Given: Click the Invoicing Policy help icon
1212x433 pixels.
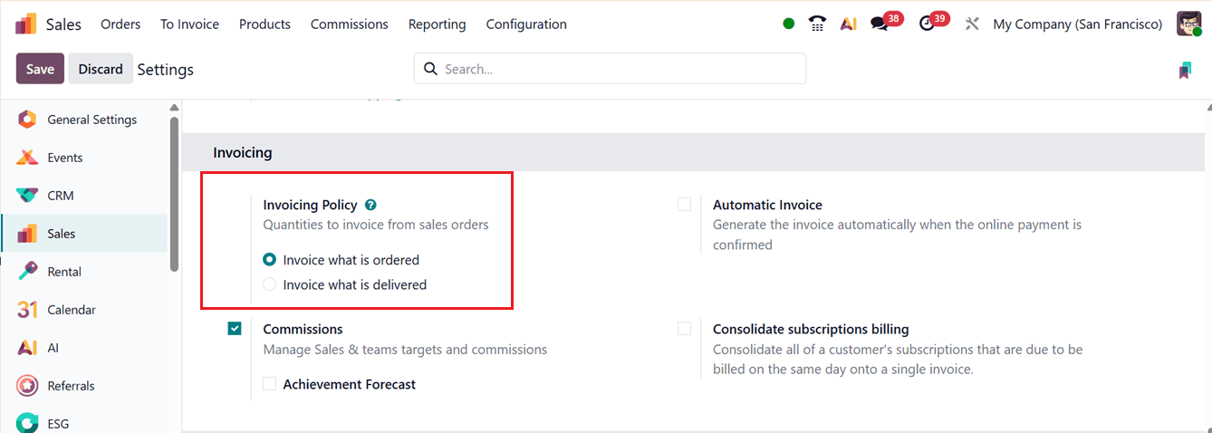Looking at the screenshot, I should [x=370, y=206].
